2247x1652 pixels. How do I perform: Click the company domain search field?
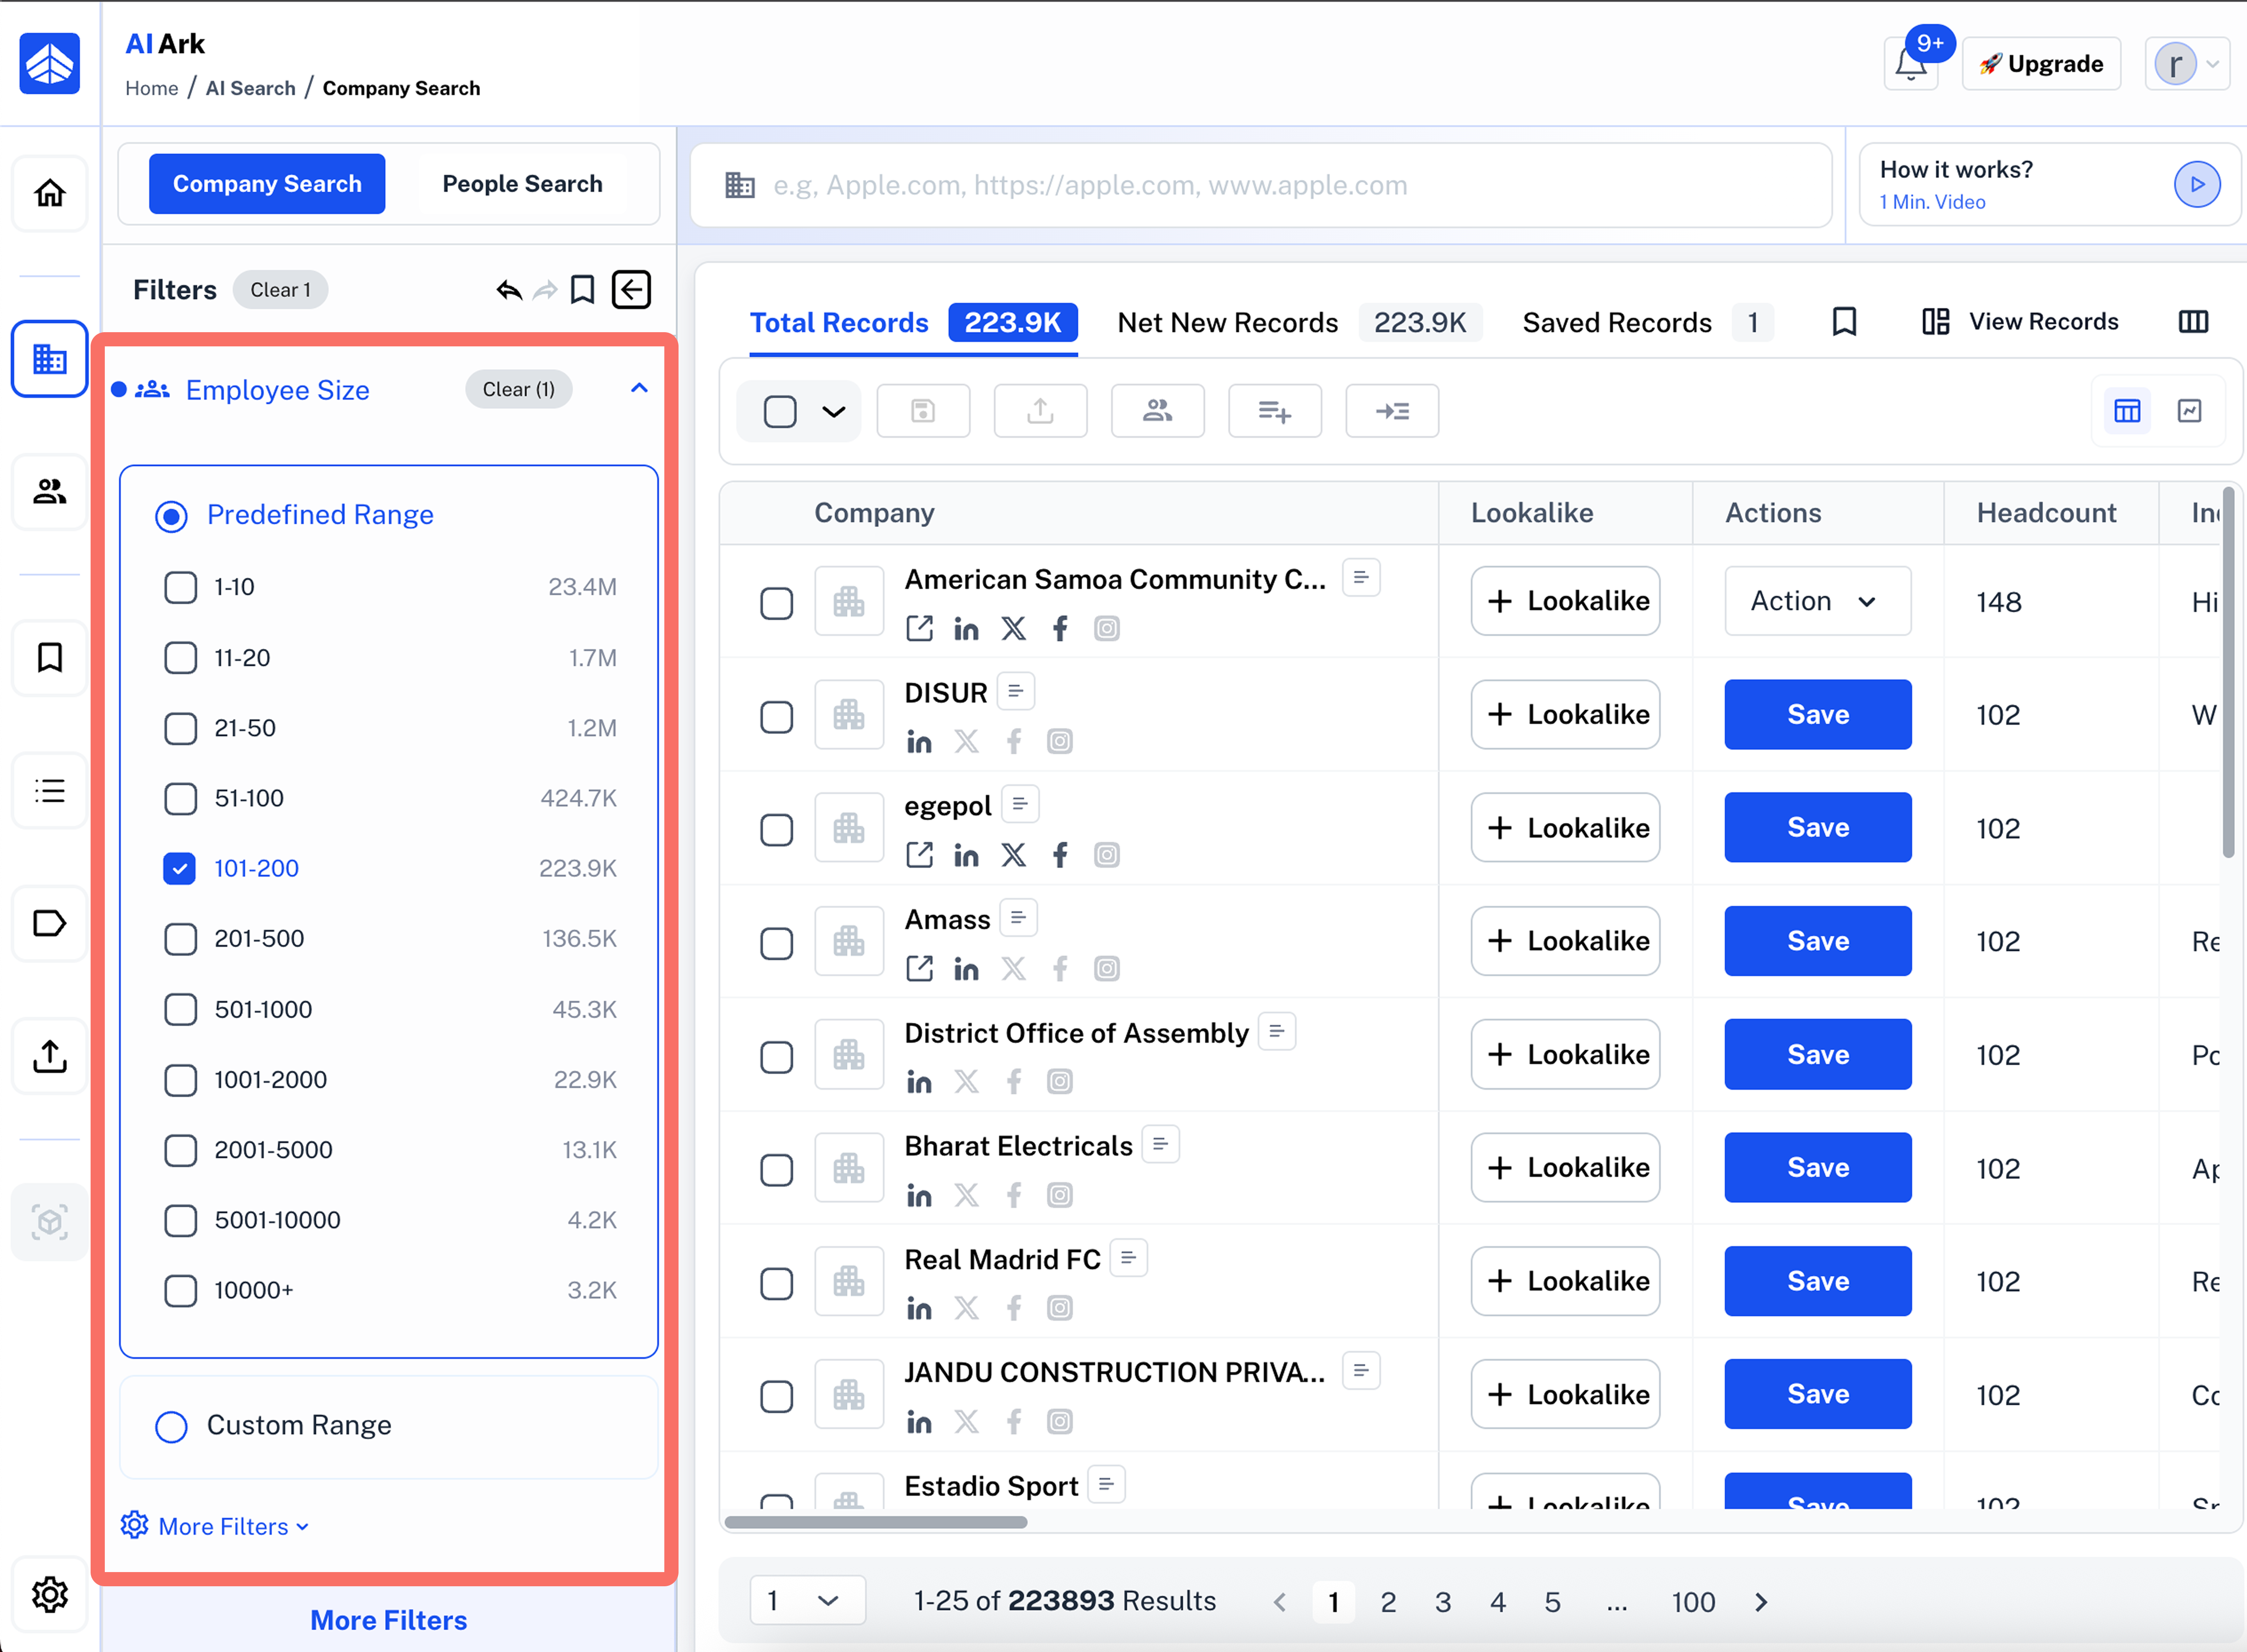coord(1261,185)
